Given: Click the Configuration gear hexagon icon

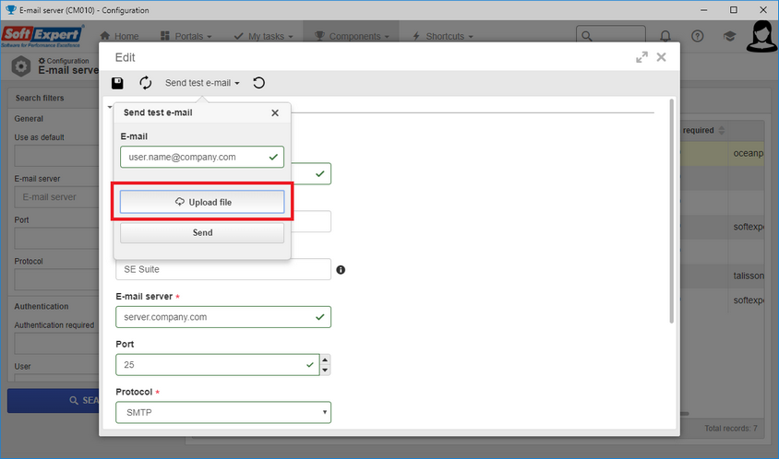Looking at the screenshot, I should [x=21, y=66].
